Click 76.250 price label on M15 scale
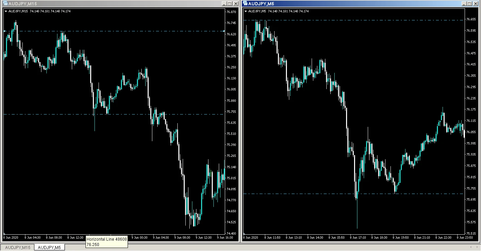The height and width of the screenshot is (251, 481). [231, 67]
